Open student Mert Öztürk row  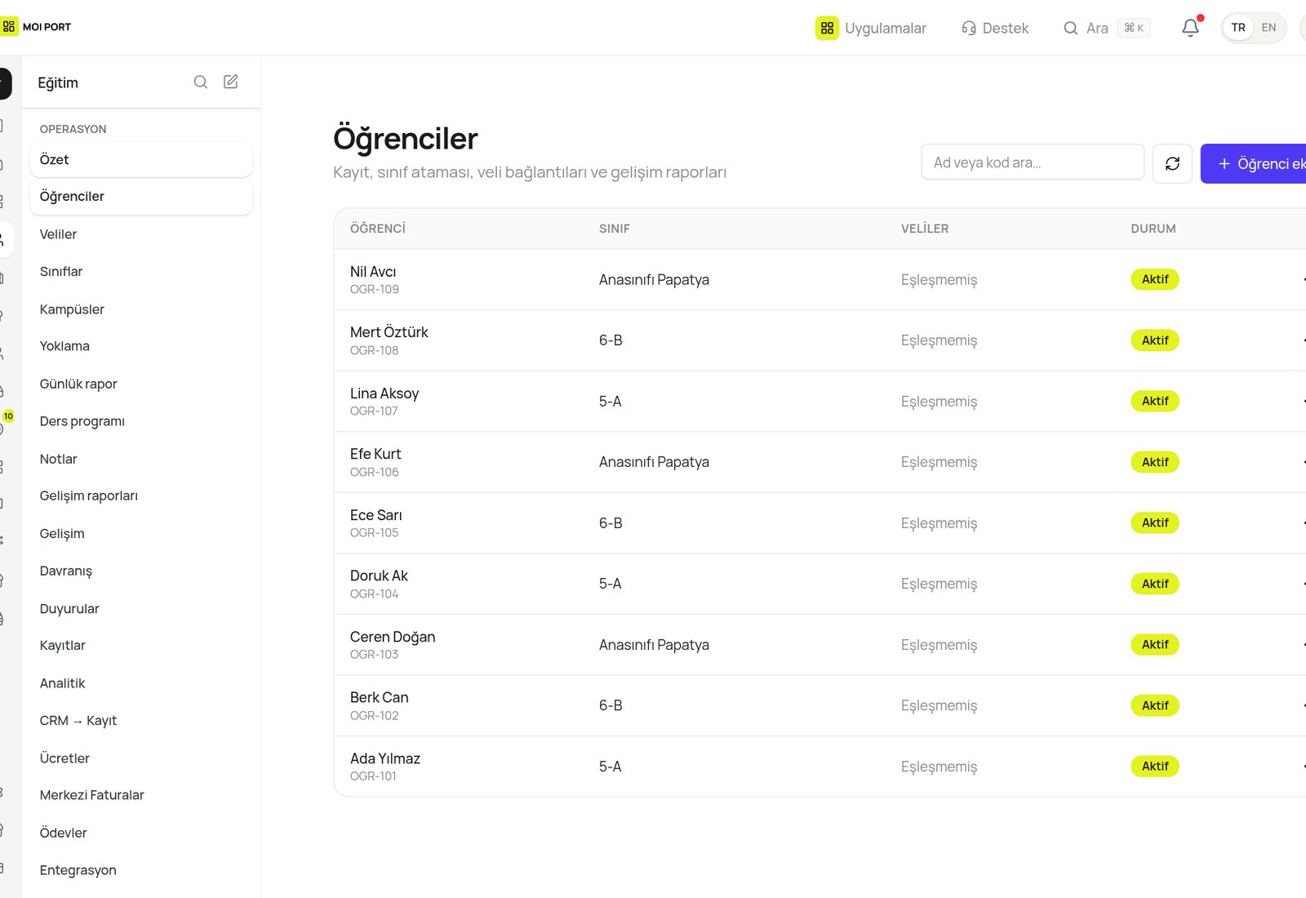coord(820,340)
